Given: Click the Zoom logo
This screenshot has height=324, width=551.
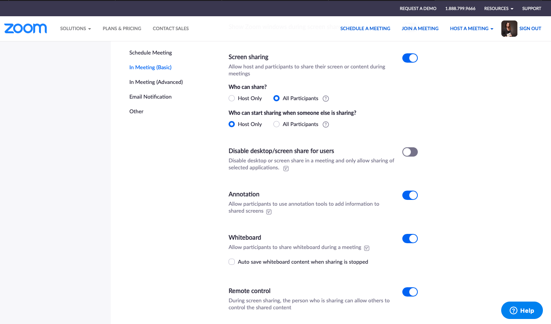Looking at the screenshot, I should tap(25, 28).
